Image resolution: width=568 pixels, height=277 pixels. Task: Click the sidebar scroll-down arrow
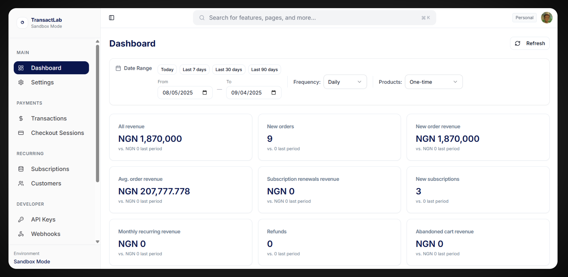97,242
